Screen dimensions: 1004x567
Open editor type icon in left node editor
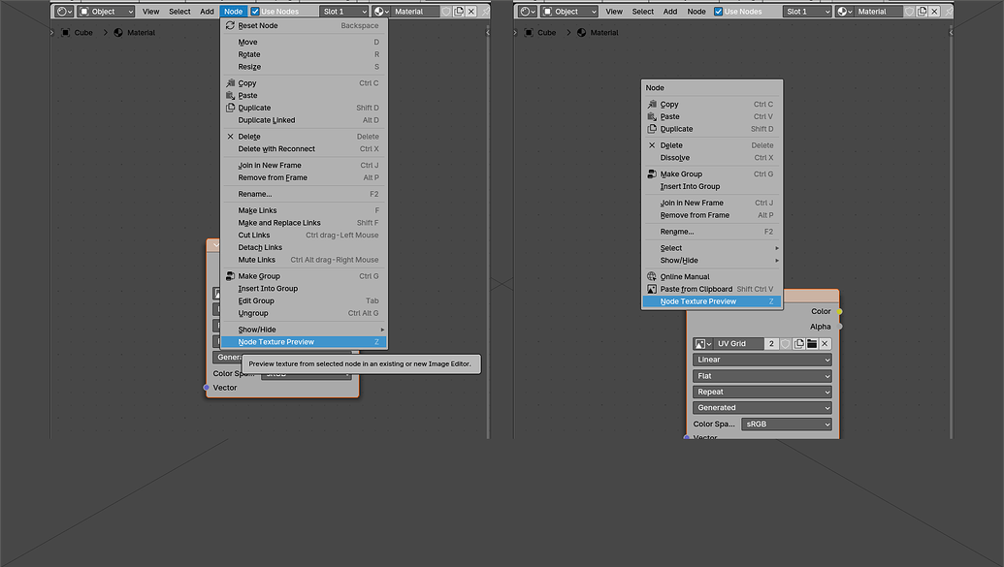[x=63, y=12]
